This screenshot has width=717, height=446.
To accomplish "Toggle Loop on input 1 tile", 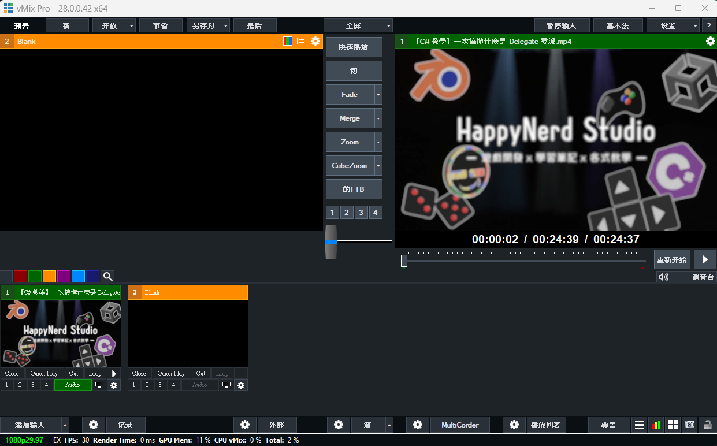I will click(x=95, y=374).
